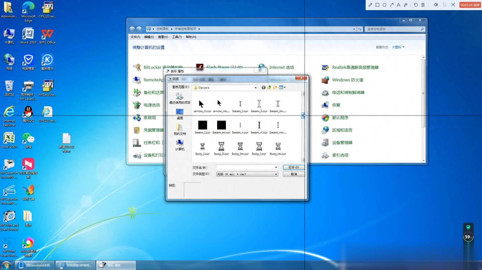The height and width of the screenshot is (270, 482).
Task: Click the 打开(O) open button
Action: [x=293, y=167]
